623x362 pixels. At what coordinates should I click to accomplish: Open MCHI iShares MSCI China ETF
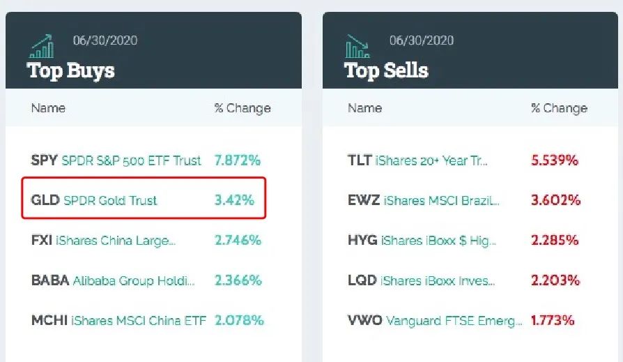pyautogui.click(x=118, y=321)
